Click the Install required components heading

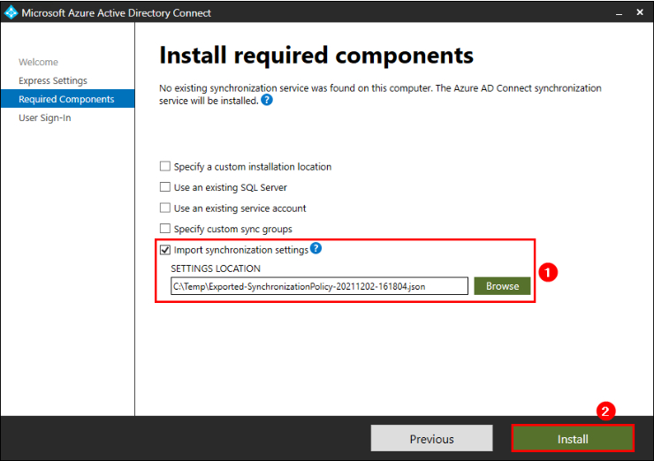(x=316, y=56)
